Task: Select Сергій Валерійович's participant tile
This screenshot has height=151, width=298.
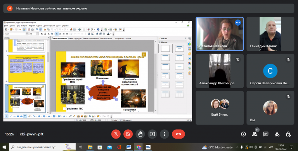Action: (270, 71)
